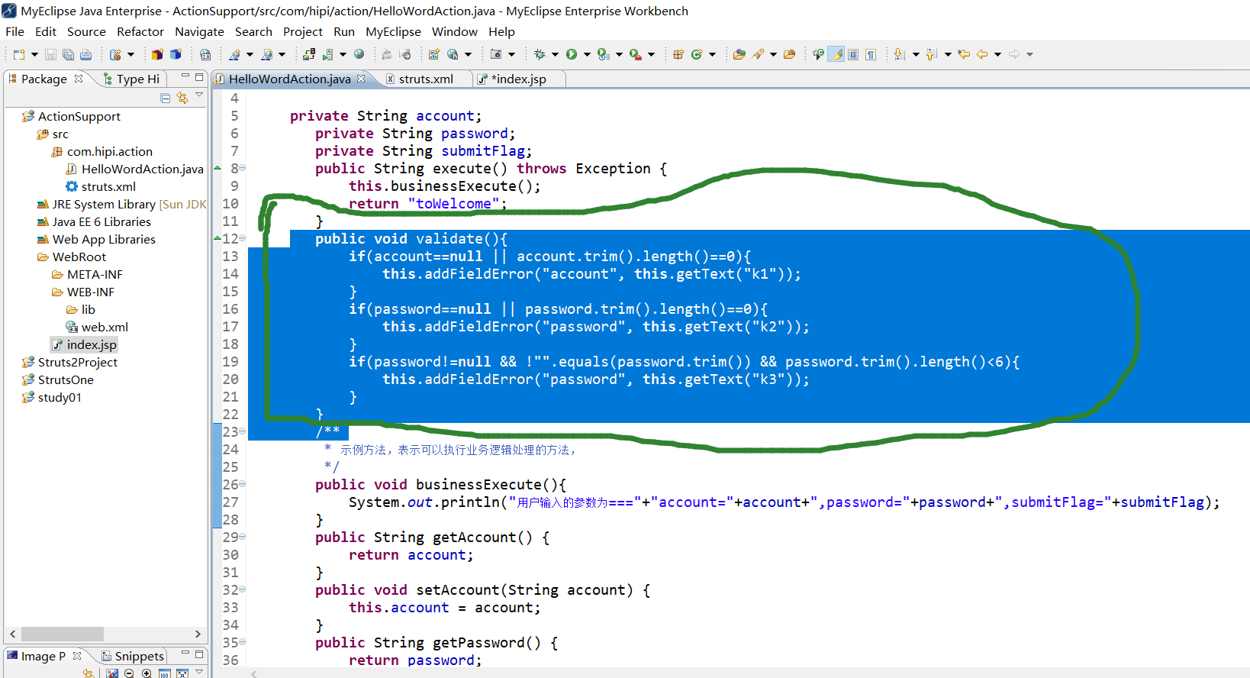Collapse the comment fold marker at line 23
The height and width of the screenshot is (678, 1250).
coord(243,431)
